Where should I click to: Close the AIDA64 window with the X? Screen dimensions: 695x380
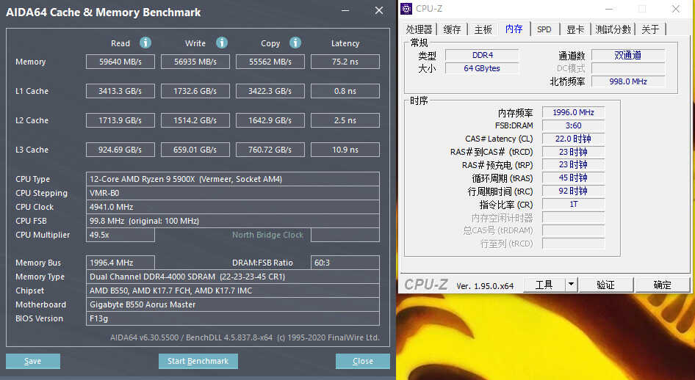[379, 10]
